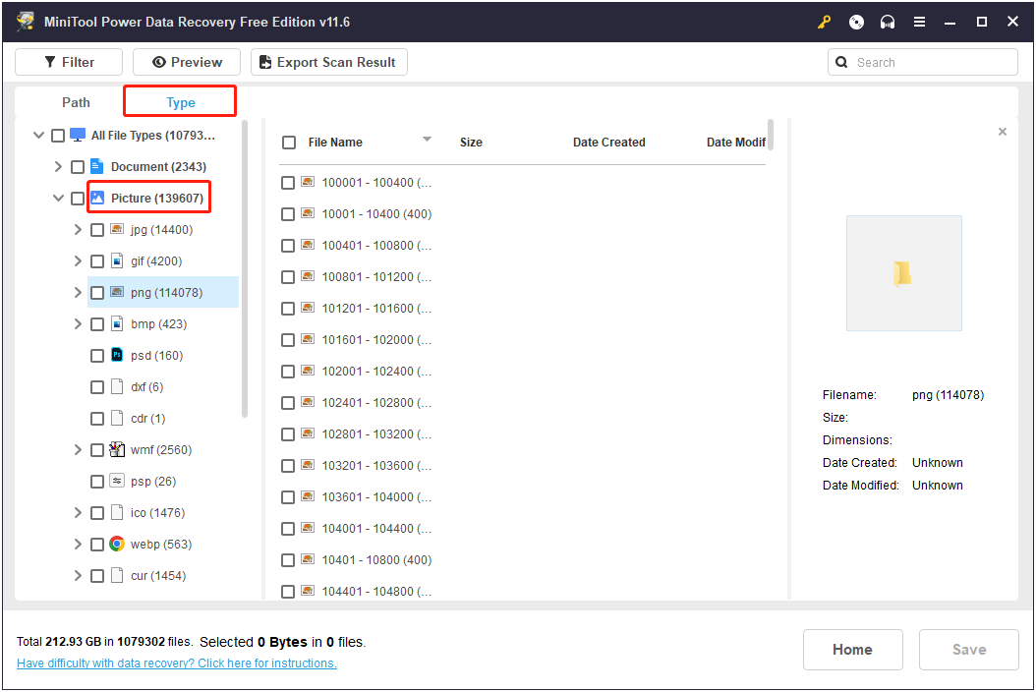The width and height of the screenshot is (1036, 692).
Task: Check the All File Types checkbox
Action: point(58,136)
